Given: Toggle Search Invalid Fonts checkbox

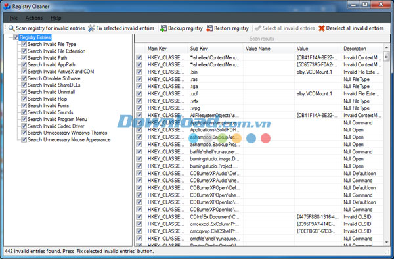Looking at the screenshot, I should [24, 105].
